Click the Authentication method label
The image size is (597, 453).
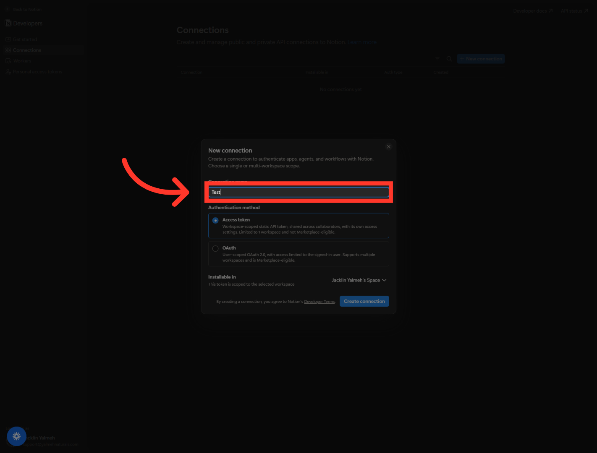[234, 208]
